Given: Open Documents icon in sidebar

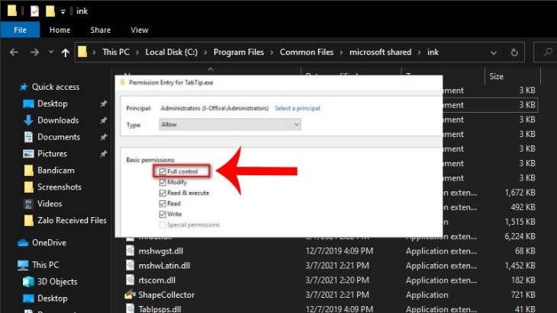Looking at the screenshot, I should (28, 137).
